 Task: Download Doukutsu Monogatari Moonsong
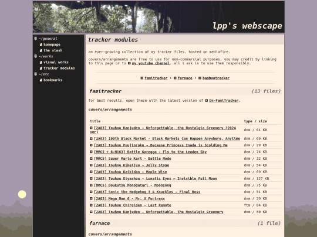[133, 185]
